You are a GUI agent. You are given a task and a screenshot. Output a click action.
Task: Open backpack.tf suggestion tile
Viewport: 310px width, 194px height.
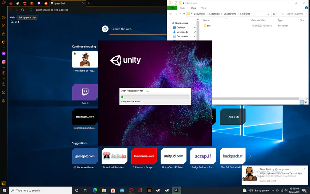(232, 156)
